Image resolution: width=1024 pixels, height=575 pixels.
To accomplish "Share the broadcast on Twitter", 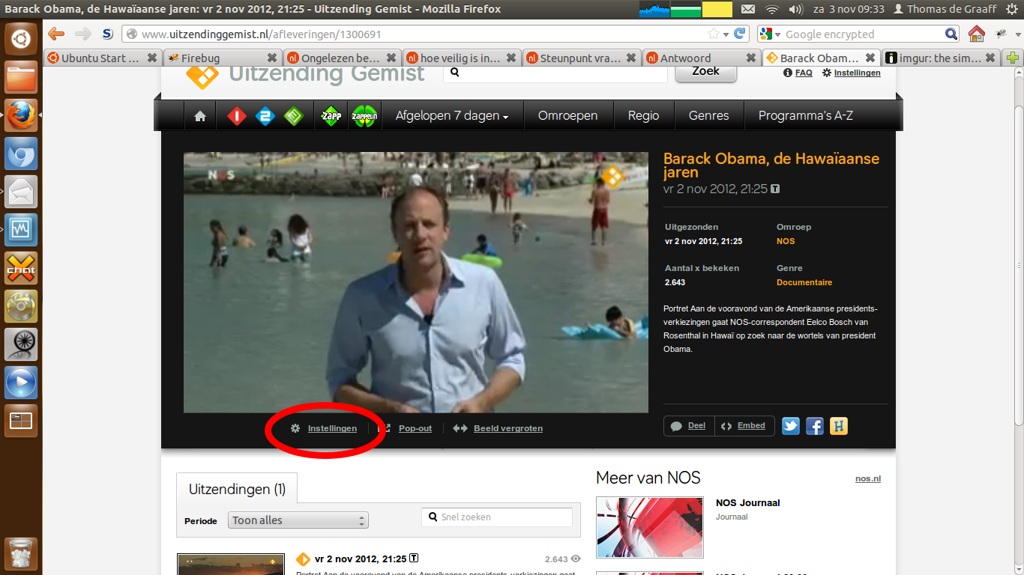I will (791, 426).
